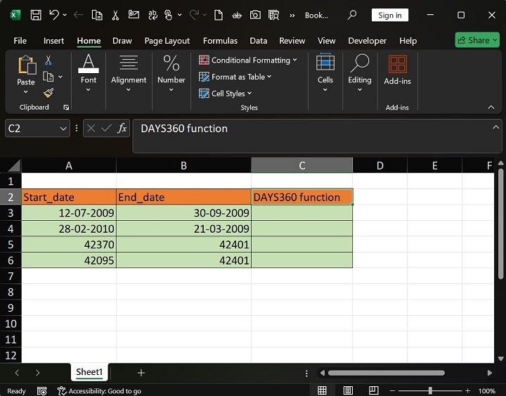Switch to the Page Layout tab
The image size is (506, 396).
[x=167, y=41]
